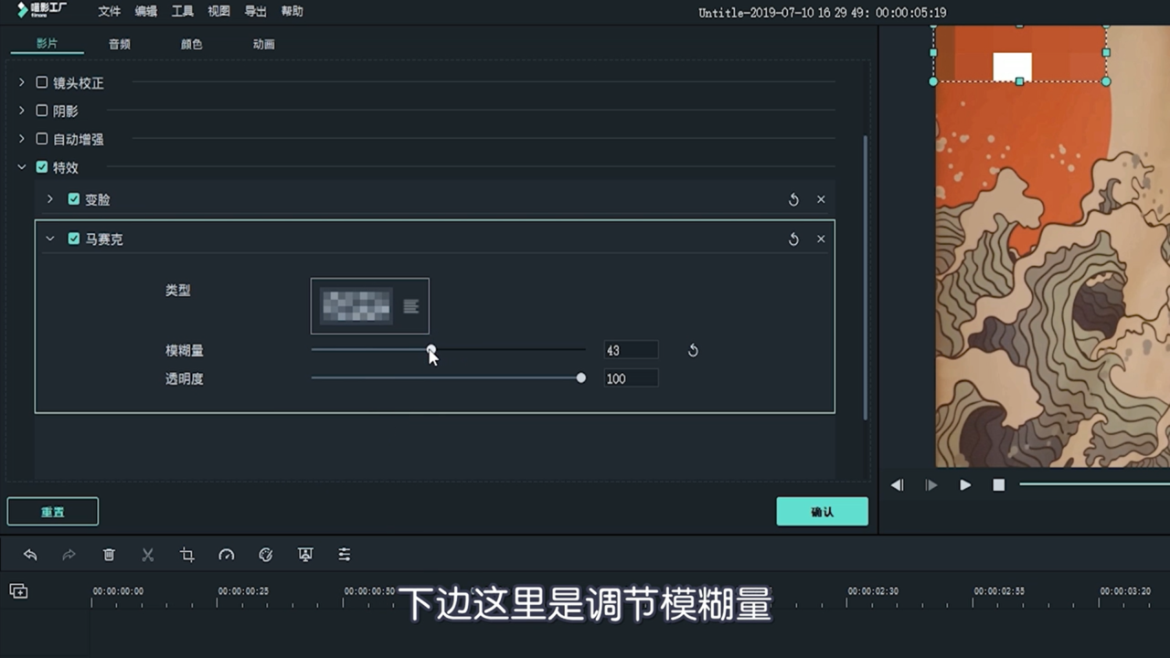Switch to the 音频 tab
The image size is (1170, 658).
point(119,44)
